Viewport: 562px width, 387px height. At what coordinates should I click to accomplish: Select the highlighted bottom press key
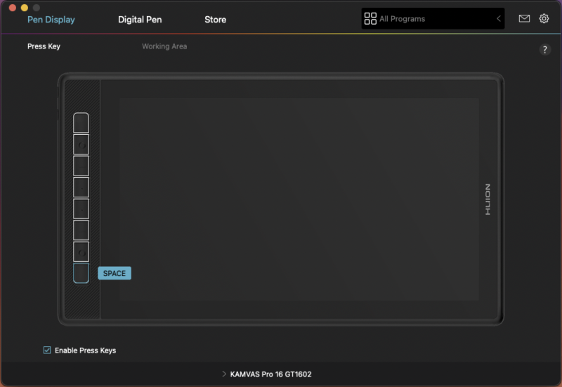tap(81, 273)
